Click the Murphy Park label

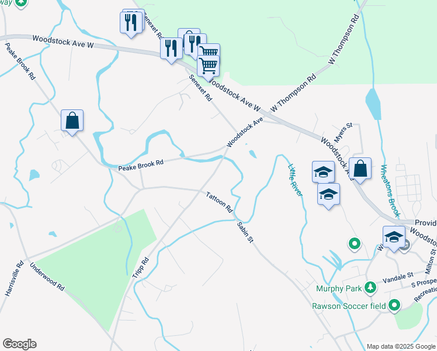click(x=339, y=288)
